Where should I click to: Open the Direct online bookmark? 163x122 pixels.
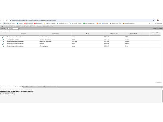89,23
